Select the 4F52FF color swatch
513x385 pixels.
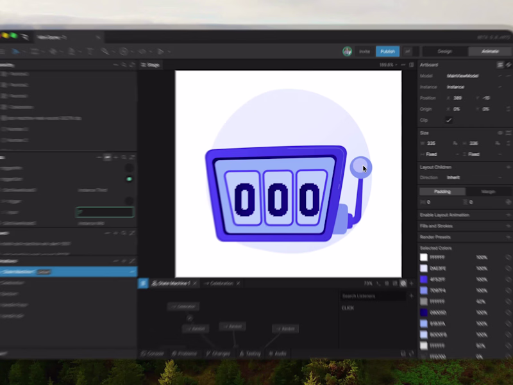424,279
